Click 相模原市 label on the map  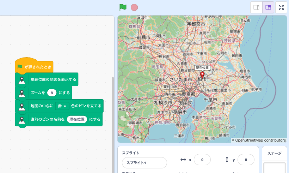[163, 103]
